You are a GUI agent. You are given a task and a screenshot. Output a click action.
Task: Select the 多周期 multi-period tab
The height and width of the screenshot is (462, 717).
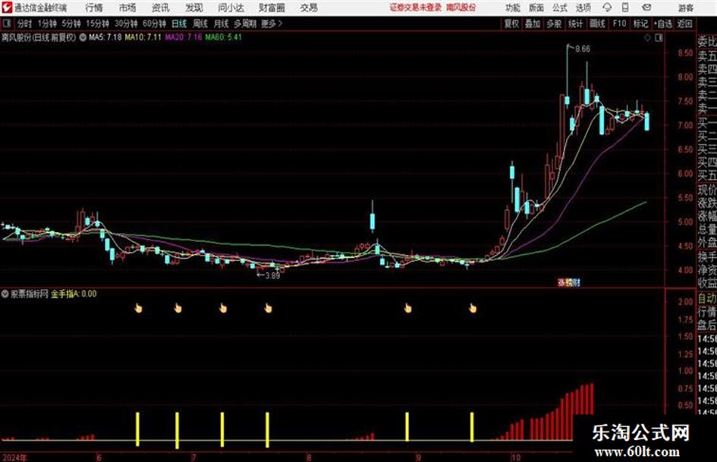click(245, 24)
